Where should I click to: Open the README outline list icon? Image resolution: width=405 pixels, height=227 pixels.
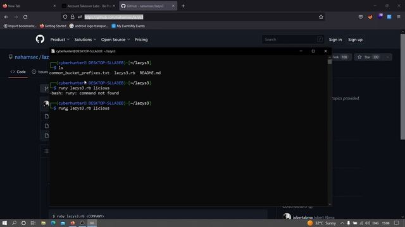(x=46, y=151)
